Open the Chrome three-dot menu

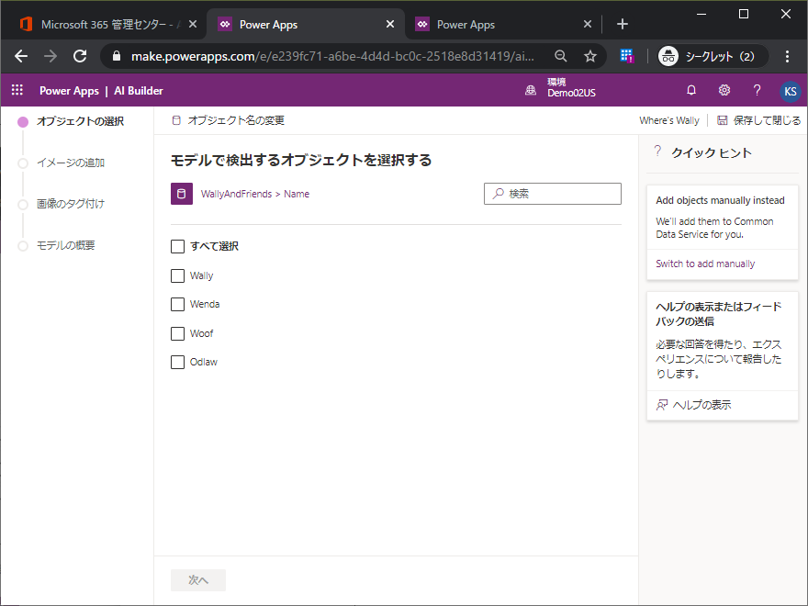coord(787,56)
